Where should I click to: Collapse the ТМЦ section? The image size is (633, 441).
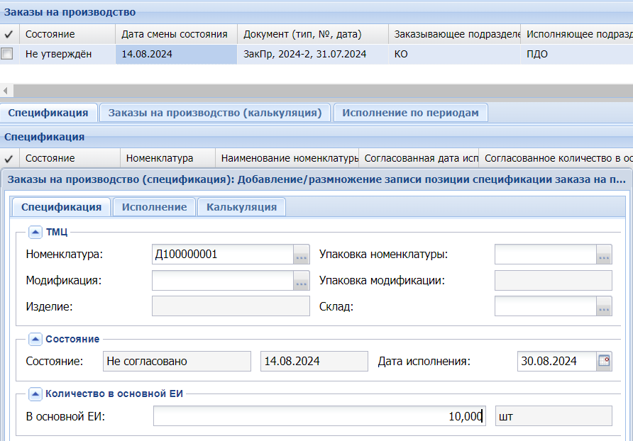click(x=34, y=230)
